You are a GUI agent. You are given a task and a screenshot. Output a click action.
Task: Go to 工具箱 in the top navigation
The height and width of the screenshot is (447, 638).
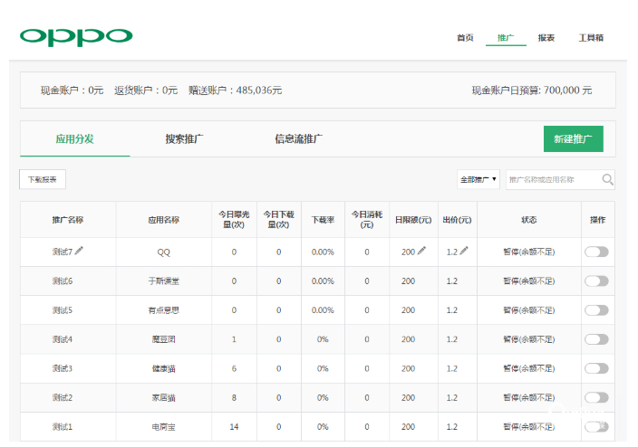coord(591,38)
